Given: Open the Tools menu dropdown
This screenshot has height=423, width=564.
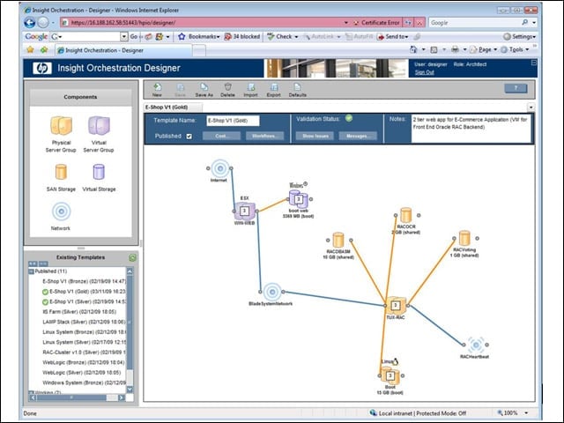Looking at the screenshot, I should click(x=527, y=49).
